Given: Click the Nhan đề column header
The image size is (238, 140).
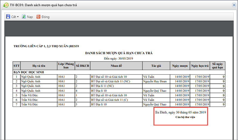Looking at the screenshot, I should (x=116, y=66).
